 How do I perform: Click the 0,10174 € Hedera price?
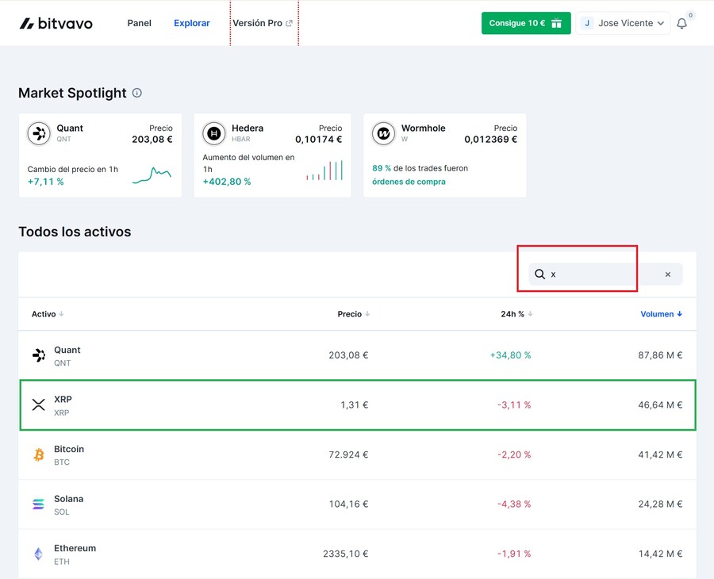click(x=319, y=140)
